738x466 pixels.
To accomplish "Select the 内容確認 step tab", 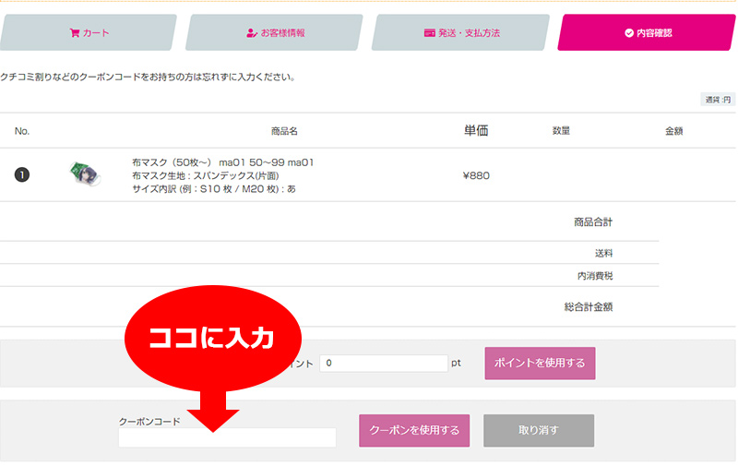I will tap(648, 33).
